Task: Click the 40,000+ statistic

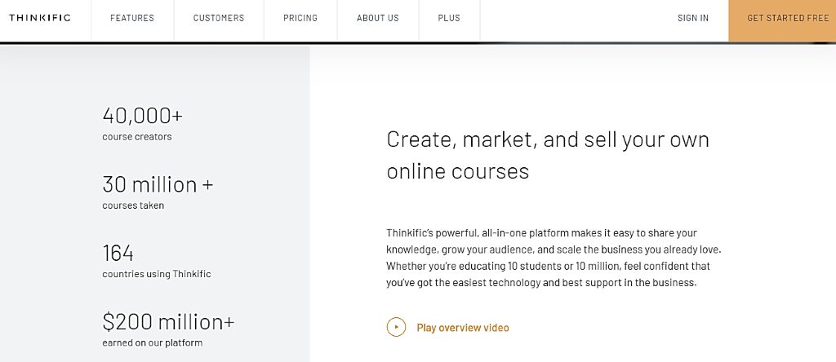Action: (x=142, y=115)
